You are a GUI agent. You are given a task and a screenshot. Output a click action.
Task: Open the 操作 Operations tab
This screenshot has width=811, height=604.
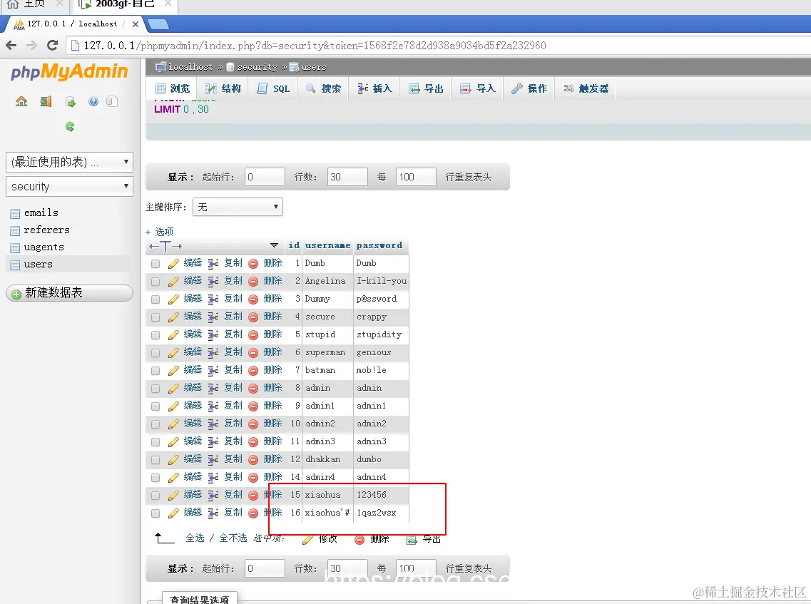pyautogui.click(x=529, y=88)
